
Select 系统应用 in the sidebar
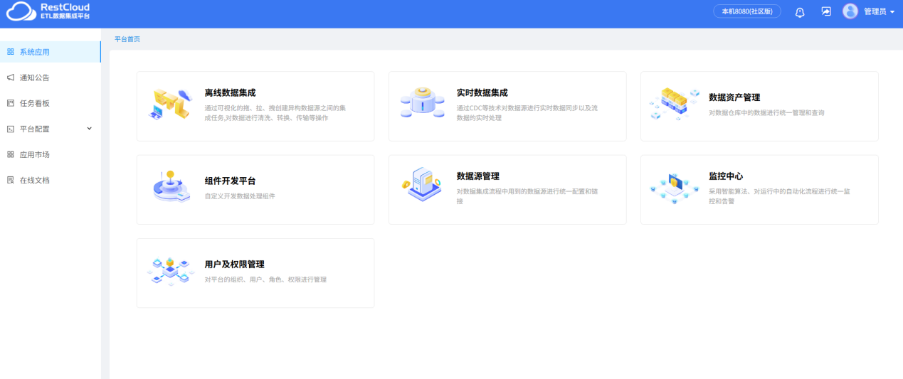(x=51, y=52)
